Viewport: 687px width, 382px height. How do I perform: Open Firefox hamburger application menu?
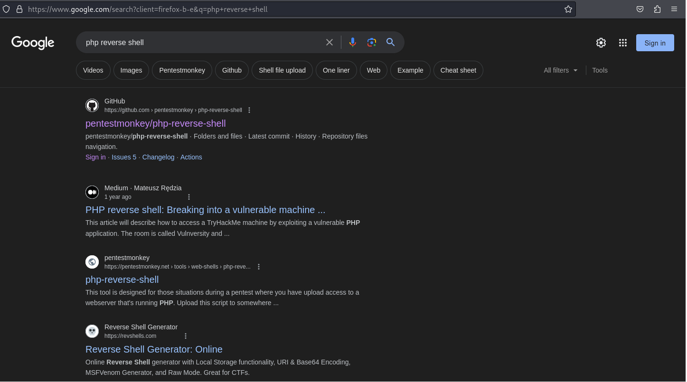[x=674, y=9]
